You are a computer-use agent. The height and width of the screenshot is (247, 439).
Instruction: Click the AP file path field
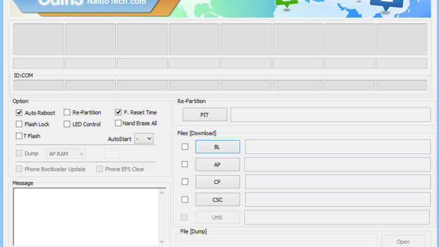click(337, 164)
